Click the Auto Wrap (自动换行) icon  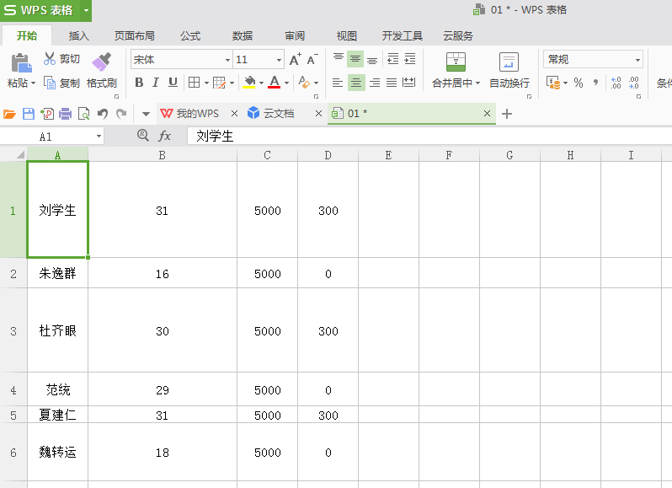coord(509,62)
